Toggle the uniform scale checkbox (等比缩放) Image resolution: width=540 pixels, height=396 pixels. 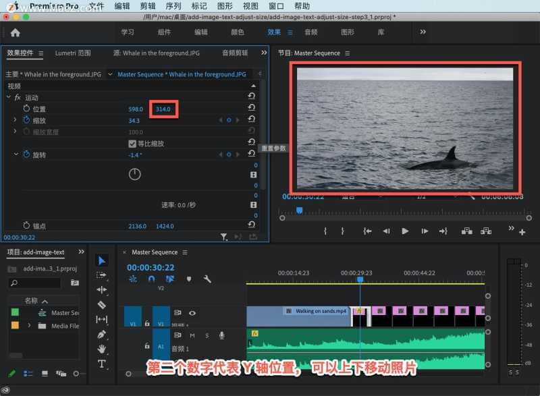(132, 144)
